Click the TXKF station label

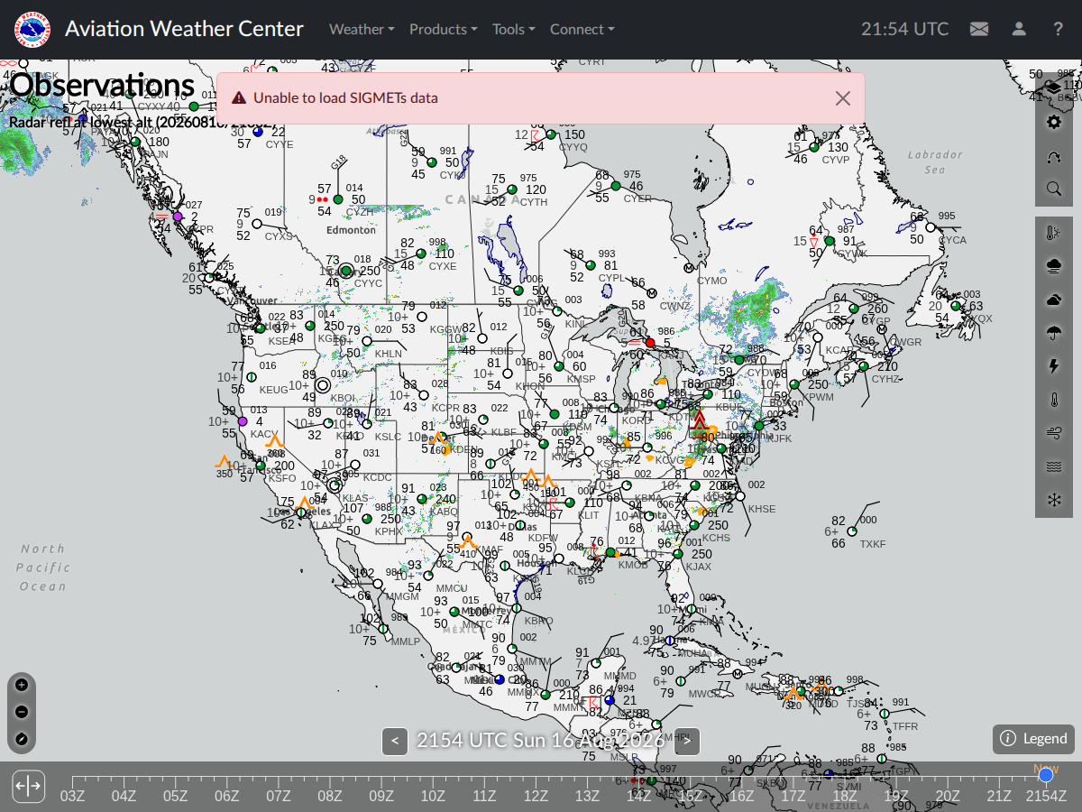[873, 544]
